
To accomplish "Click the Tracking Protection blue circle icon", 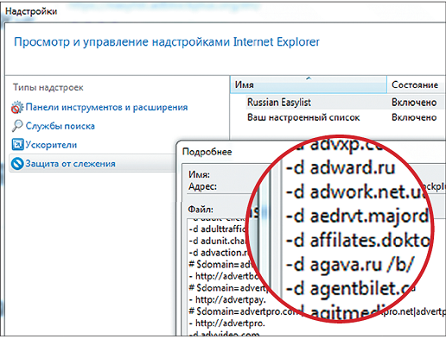I will tap(17, 164).
